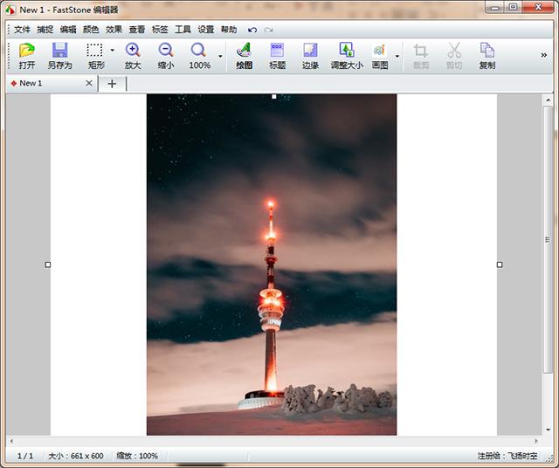
Task: Click the undo arrow in menu bar
Action: pos(252,30)
